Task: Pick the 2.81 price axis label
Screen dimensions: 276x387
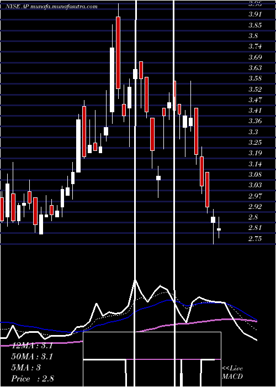Action: click(254, 228)
